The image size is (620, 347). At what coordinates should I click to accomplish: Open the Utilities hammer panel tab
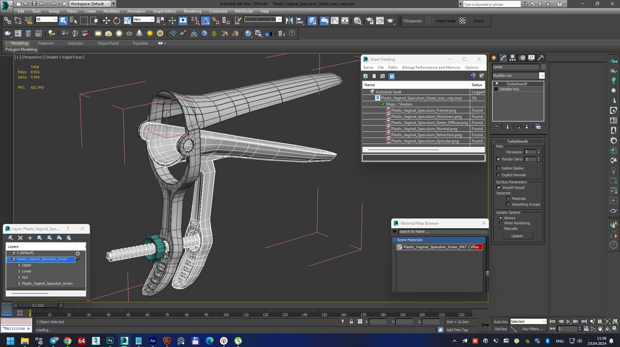click(541, 58)
